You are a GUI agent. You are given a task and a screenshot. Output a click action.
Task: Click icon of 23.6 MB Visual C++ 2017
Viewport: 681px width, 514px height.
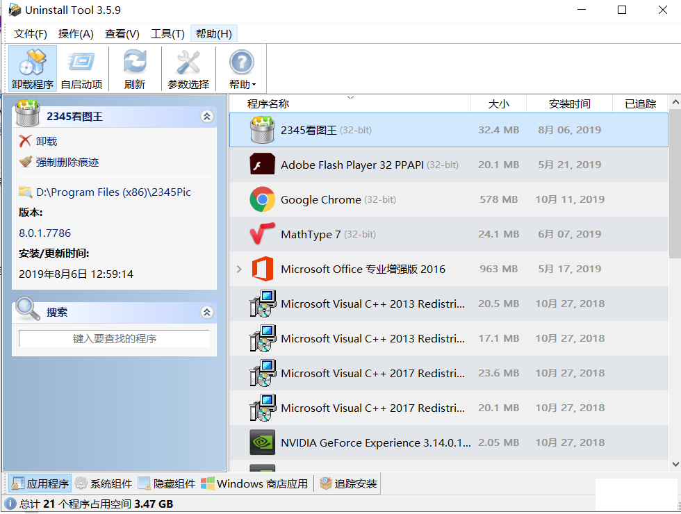tap(263, 373)
